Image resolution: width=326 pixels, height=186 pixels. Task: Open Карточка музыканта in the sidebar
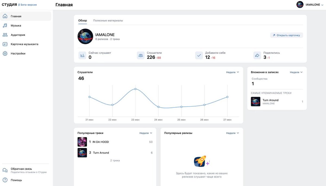click(x=26, y=44)
